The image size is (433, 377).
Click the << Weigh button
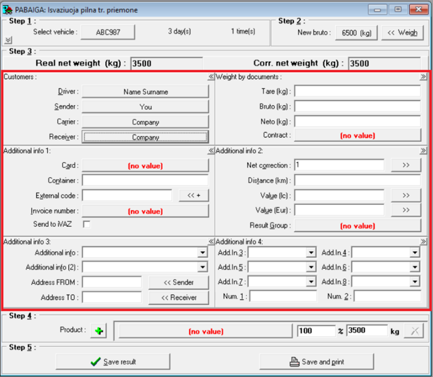[402, 33]
